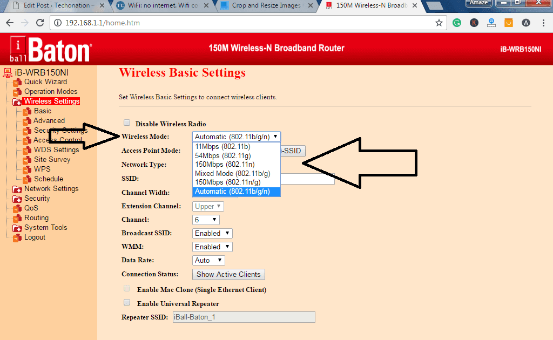This screenshot has width=553, height=340.
Task: Click the folder icon beside QoS
Action: tap(17, 208)
